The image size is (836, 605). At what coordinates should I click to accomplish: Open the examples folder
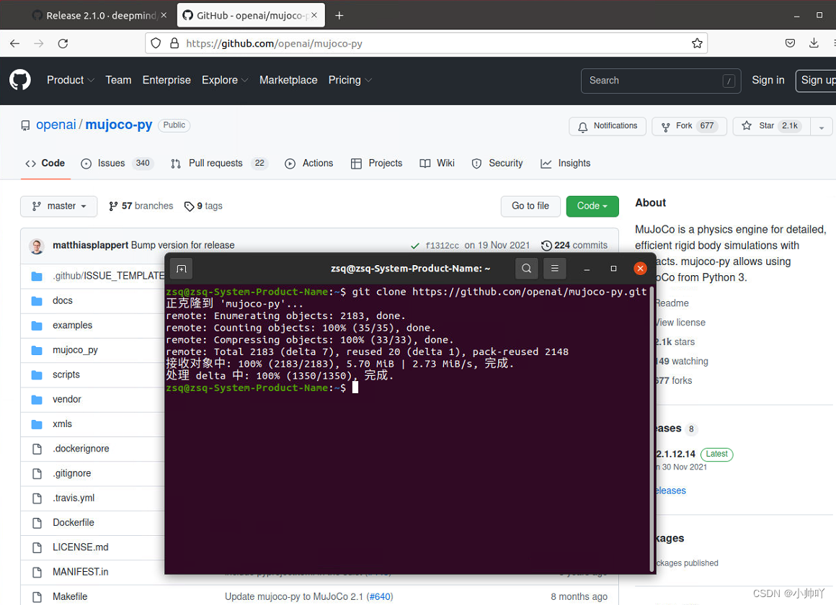73,325
